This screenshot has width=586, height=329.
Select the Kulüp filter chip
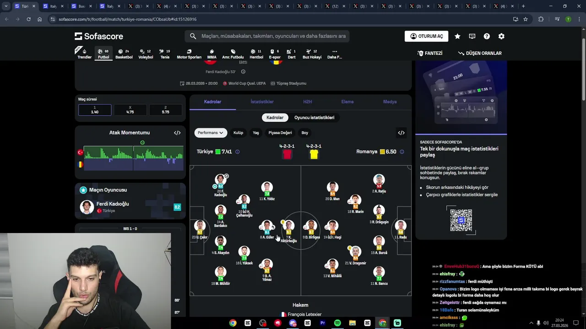tap(238, 133)
